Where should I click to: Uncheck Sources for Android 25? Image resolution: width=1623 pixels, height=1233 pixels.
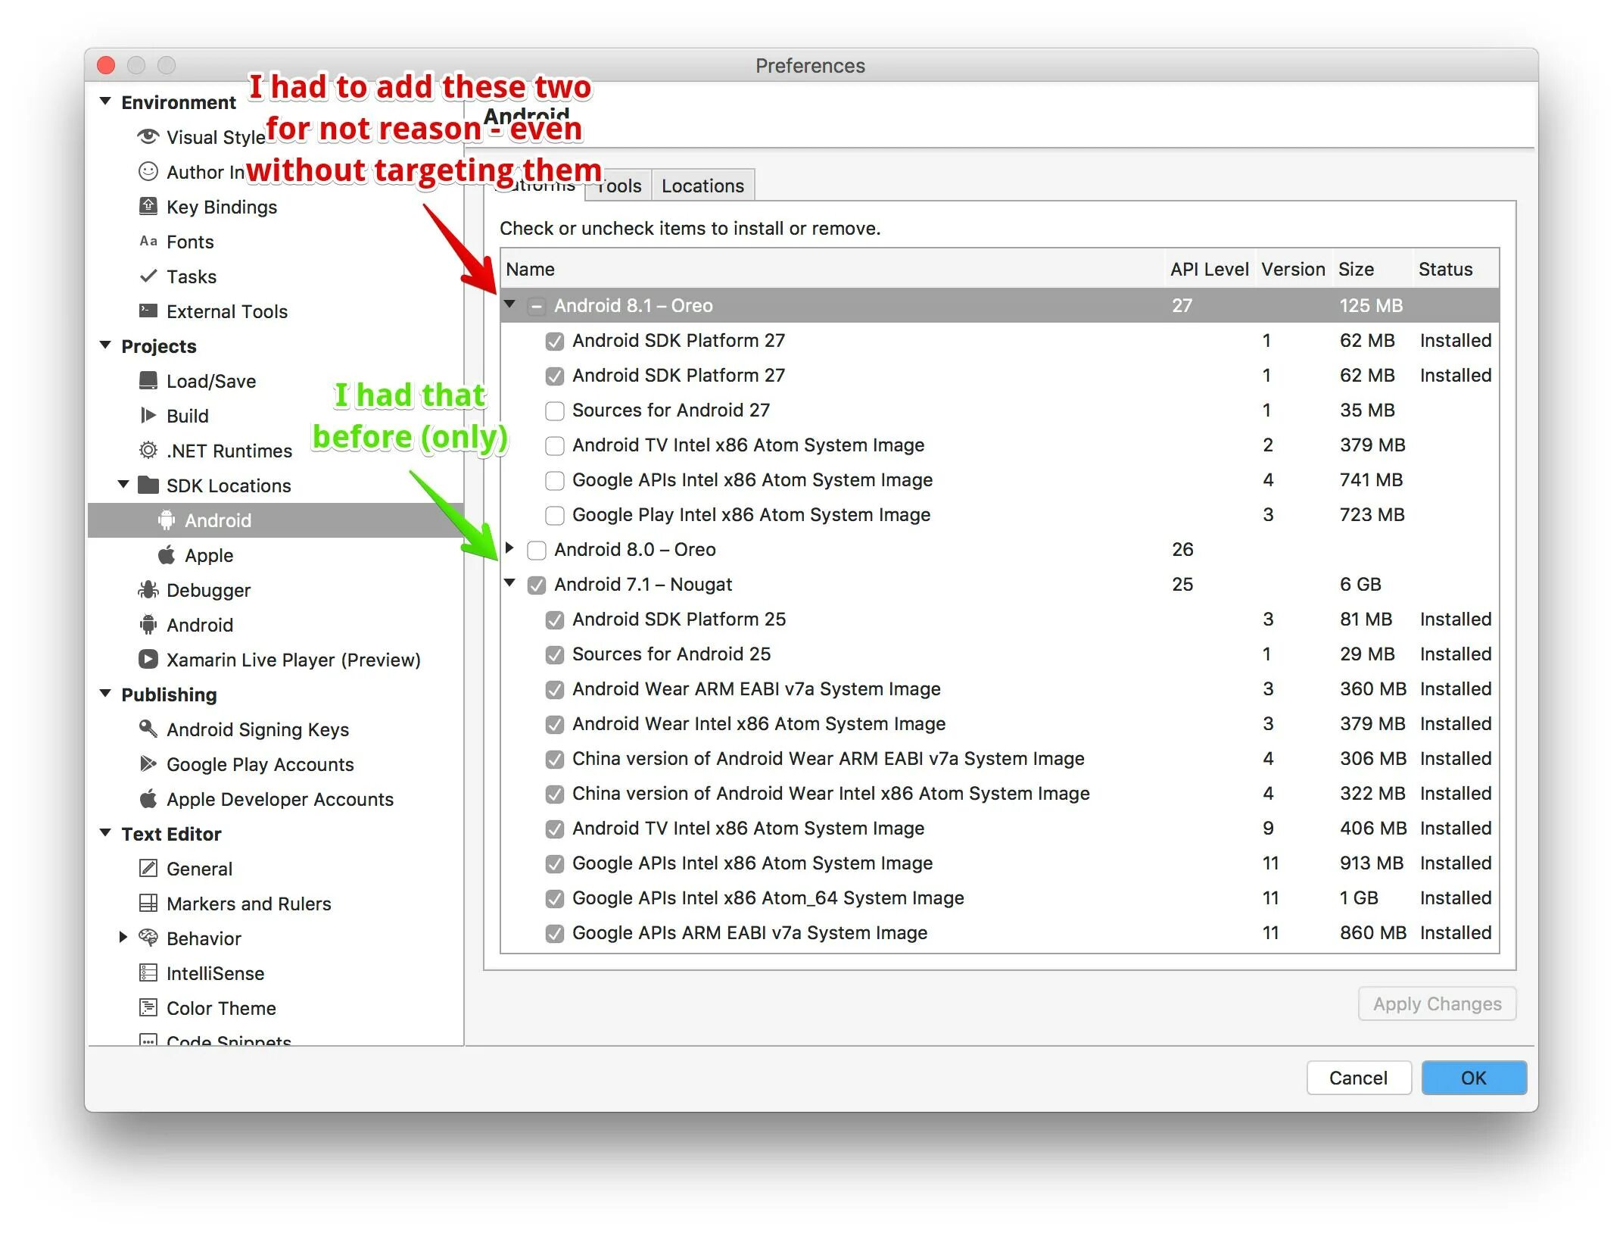click(x=555, y=654)
